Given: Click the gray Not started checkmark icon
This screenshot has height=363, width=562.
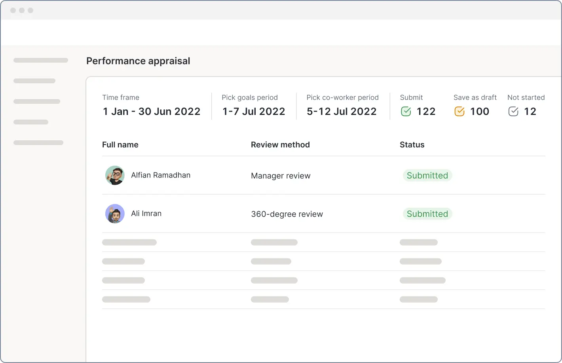Looking at the screenshot, I should coord(513,112).
